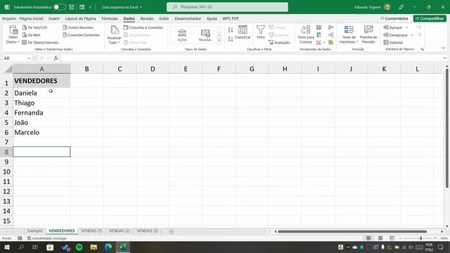Switch to Página Inicial tab
Screen dimensions: 450x253
(31, 18)
